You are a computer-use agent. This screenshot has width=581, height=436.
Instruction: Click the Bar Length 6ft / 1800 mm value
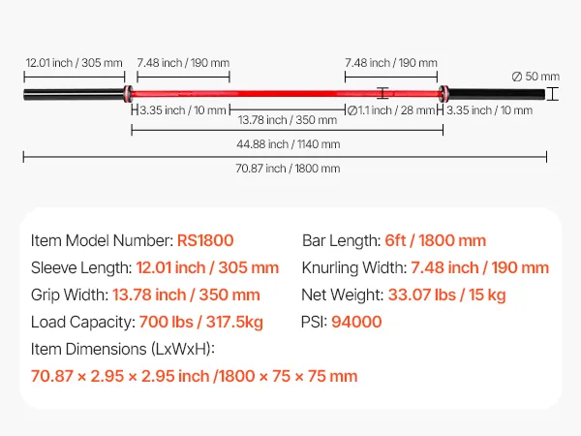tap(435, 240)
